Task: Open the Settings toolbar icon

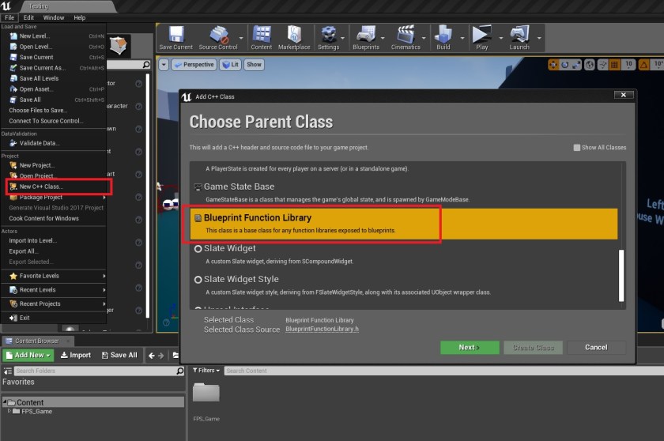Action: (x=328, y=37)
